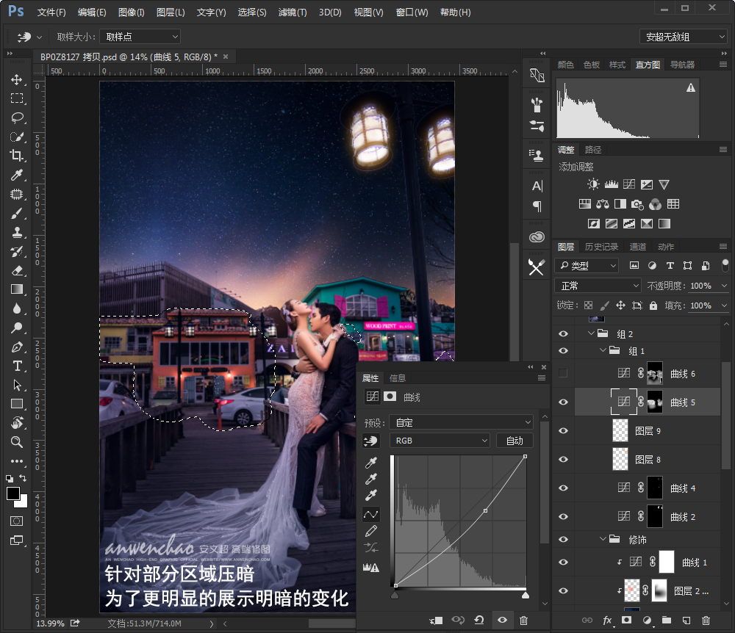Select the Brush tool
The height and width of the screenshot is (633, 735).
pyautogui.click(x=17, y=213)
